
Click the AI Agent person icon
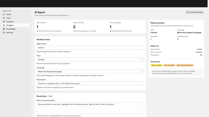click(x=4, y=25)
